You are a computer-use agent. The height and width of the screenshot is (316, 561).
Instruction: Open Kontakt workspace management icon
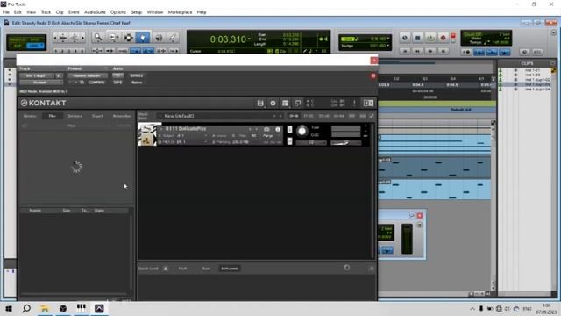pos(285,104)
